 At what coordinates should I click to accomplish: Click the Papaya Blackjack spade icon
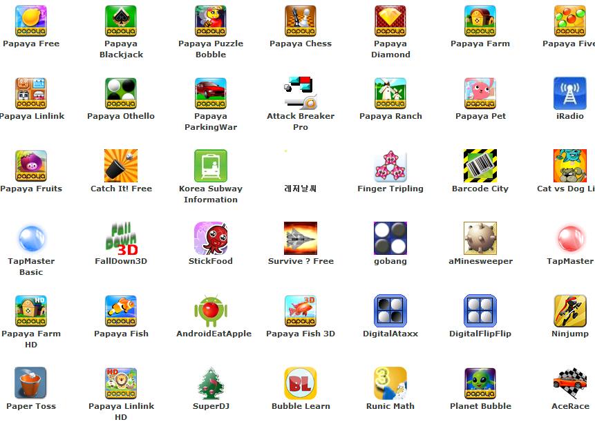tap(121, 21)
